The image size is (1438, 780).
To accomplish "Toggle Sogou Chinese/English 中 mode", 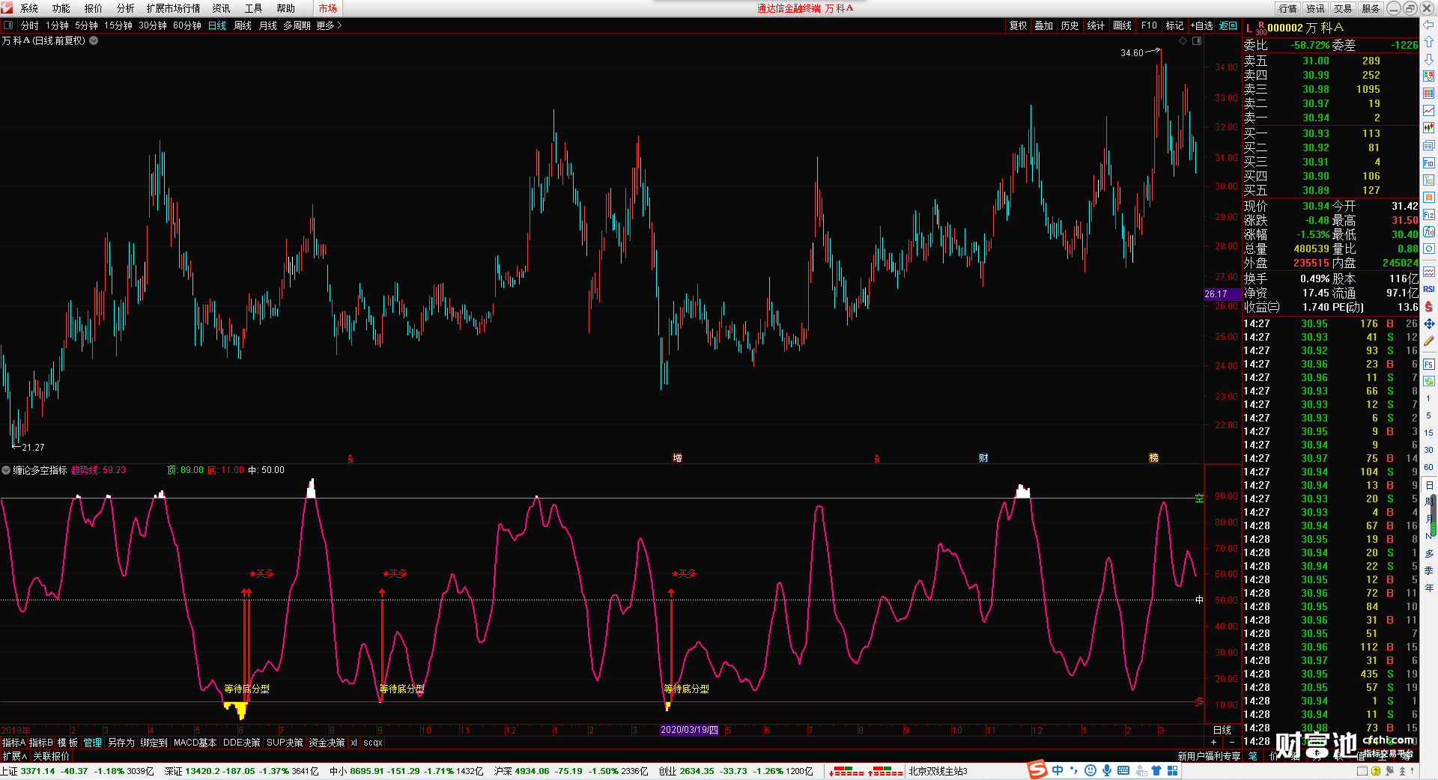I will point(1058,770).
